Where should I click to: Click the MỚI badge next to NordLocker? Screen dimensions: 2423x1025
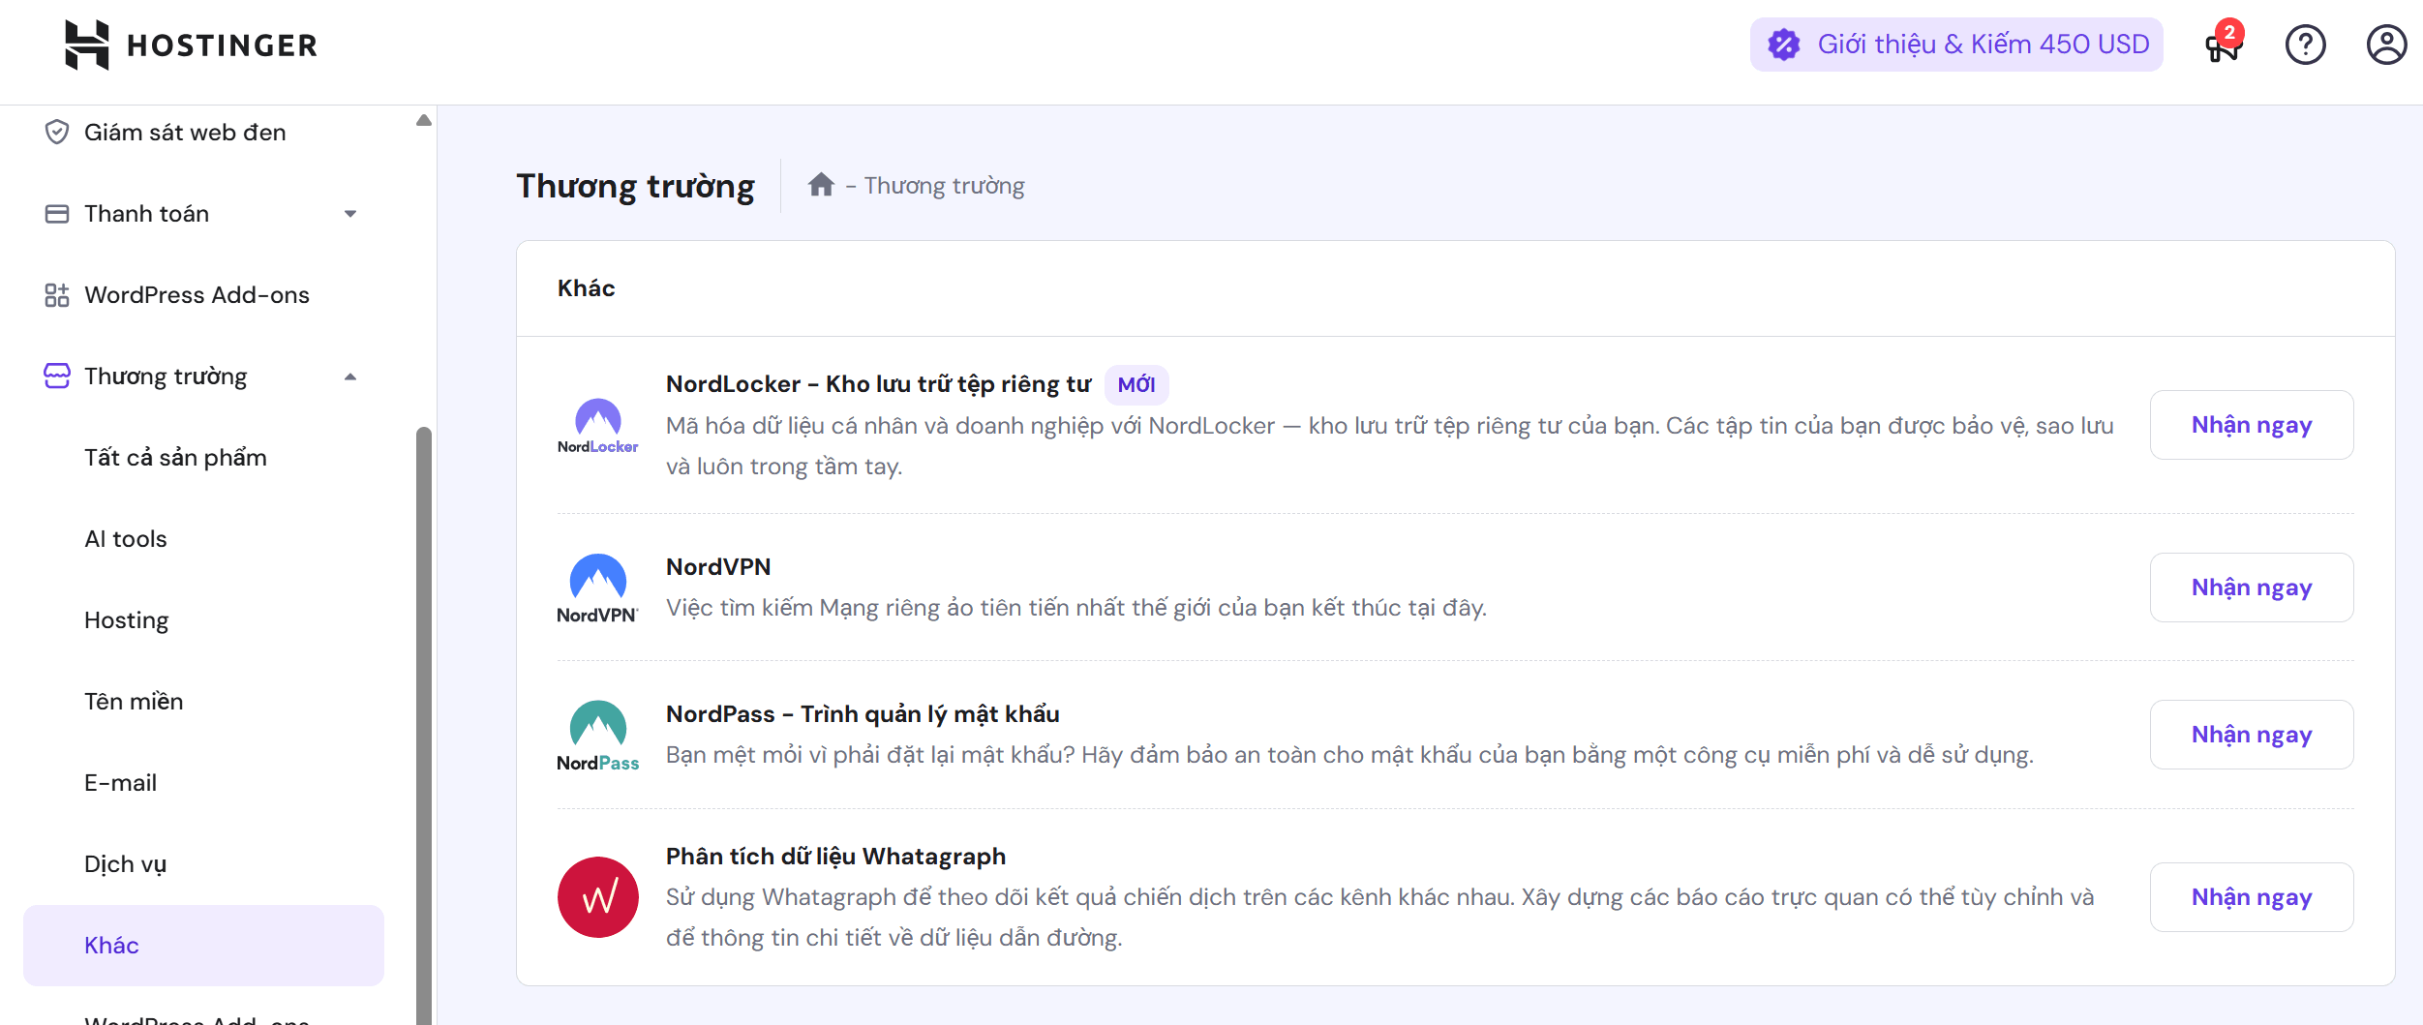coord(1136,384)
